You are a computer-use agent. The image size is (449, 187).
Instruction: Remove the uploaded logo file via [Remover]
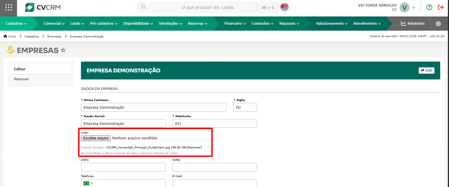tap(194, 148)
